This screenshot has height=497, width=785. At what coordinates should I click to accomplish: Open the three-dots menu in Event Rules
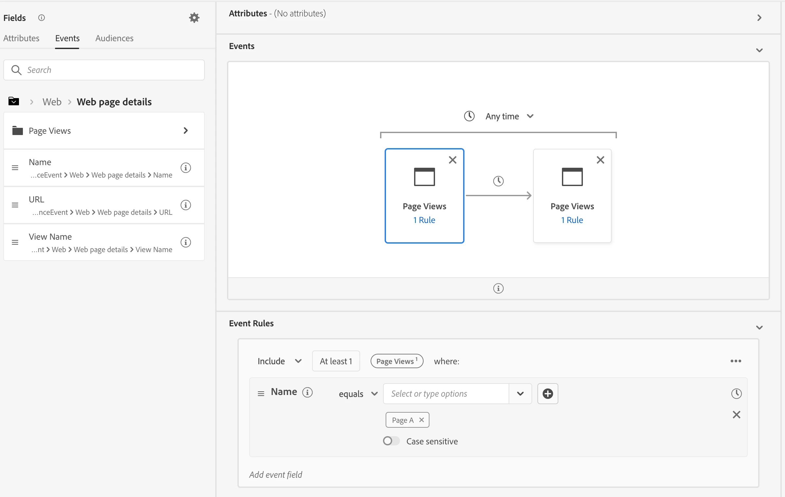tap(736, 361)
